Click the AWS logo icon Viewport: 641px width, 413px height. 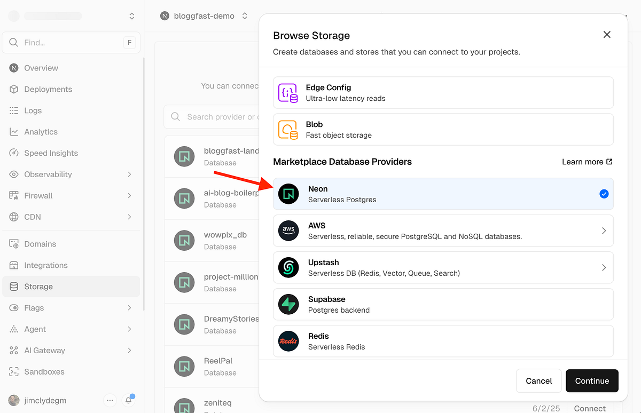(x=288, y=231)
